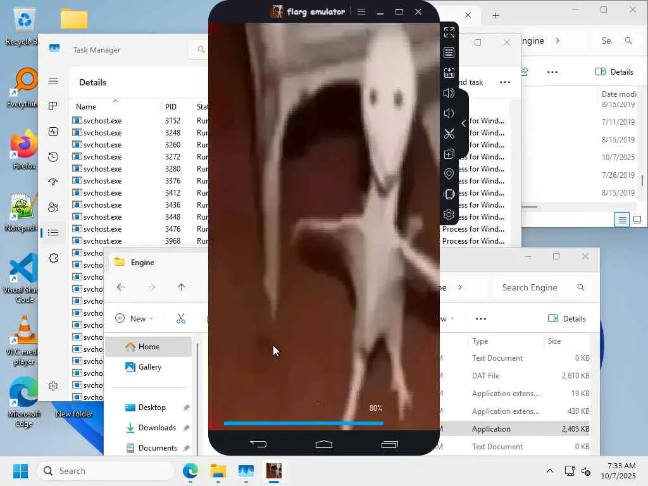The height and width of the screenshot is (486, 648).
Task: Open the flarg emulator hamburger menu
Action: 361,11
